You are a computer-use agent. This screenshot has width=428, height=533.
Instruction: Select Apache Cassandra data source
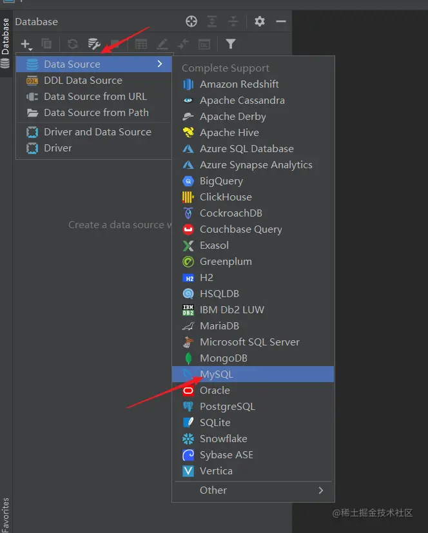tap(253, 101)
